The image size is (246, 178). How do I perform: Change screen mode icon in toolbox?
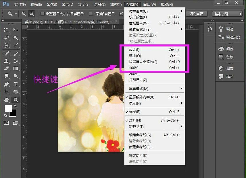click(x=16, y=123)
